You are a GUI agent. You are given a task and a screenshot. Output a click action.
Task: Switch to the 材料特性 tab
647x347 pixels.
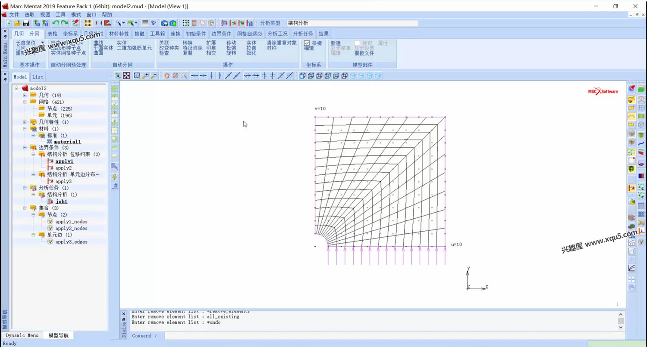tap(119, 34)
